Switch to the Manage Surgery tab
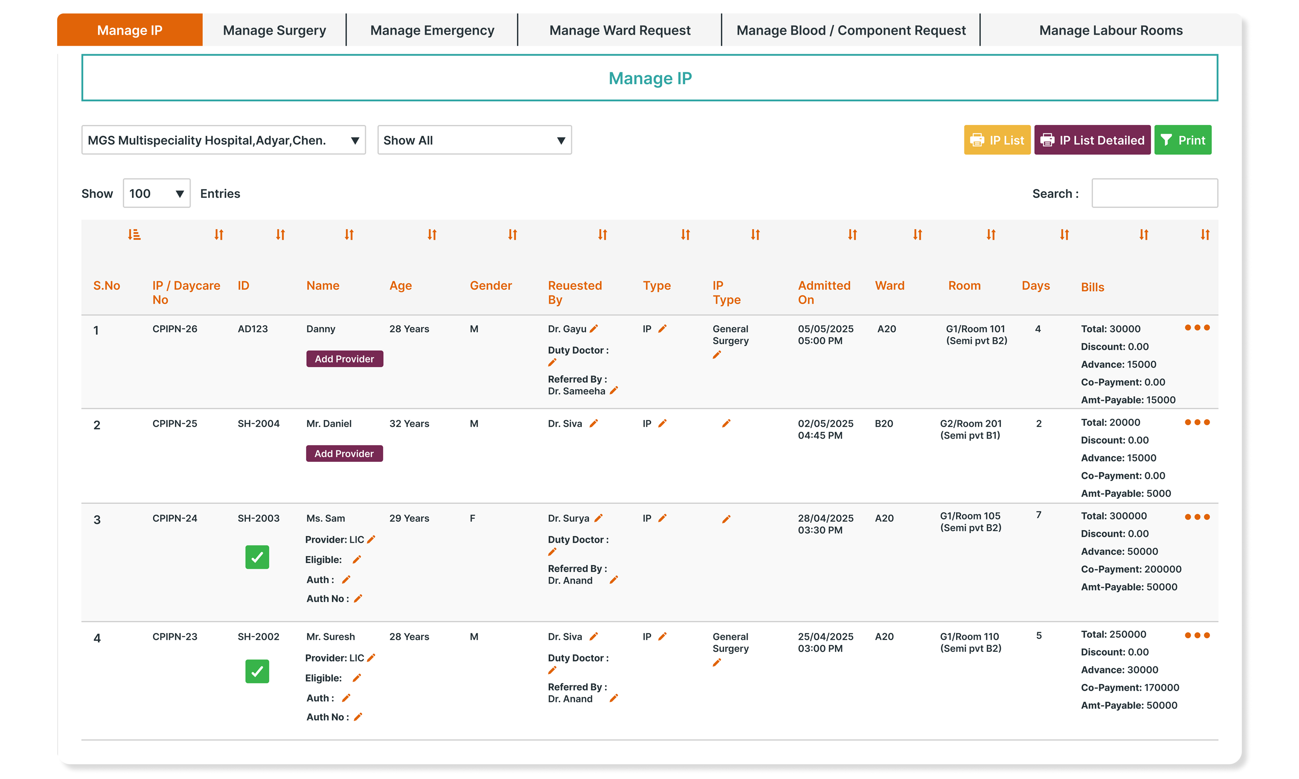The height and width of the screenshot is (779, 1299). (x=274, y=31)
